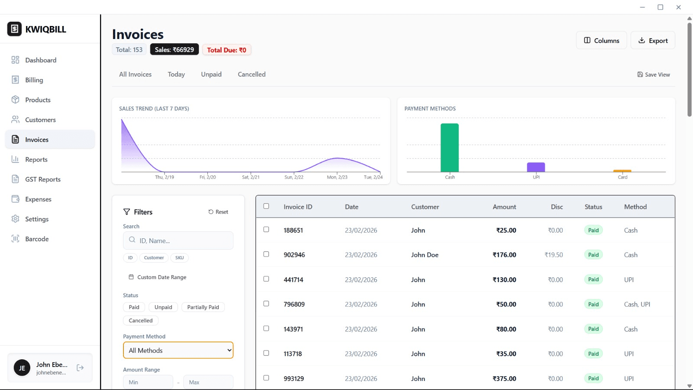Switch to the Unpaid tab
Viewport: 693px width, 390px height.
click(x=211, y=75)
